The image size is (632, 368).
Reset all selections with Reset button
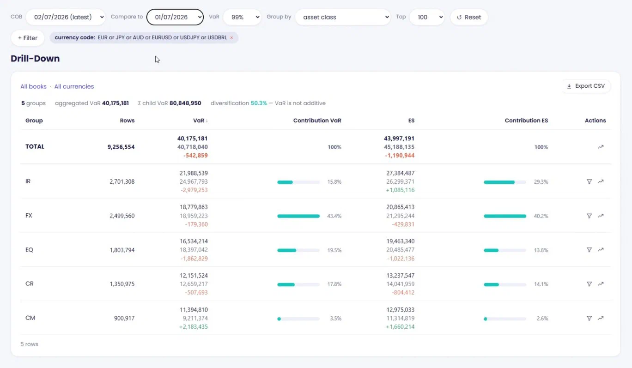469,17
